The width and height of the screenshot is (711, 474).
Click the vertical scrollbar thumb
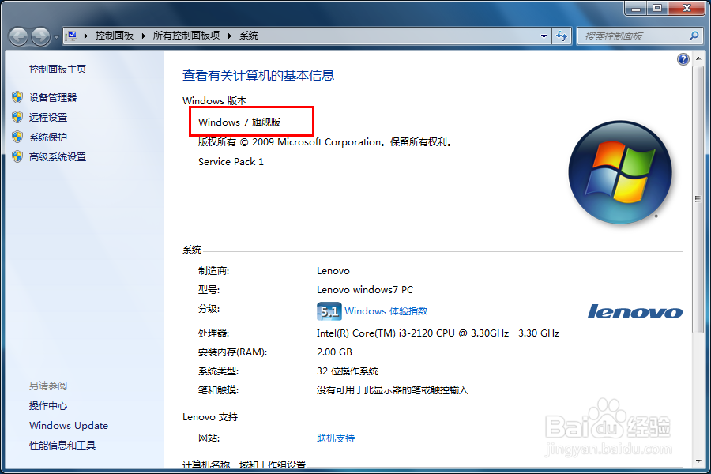point(698,200)
